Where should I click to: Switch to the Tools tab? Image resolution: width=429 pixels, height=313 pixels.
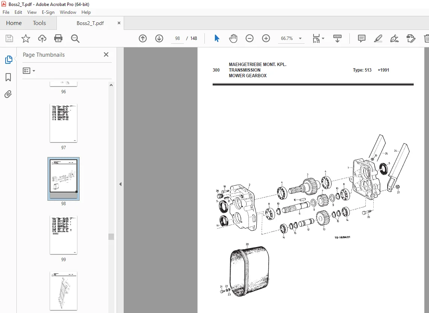point(39,23)
